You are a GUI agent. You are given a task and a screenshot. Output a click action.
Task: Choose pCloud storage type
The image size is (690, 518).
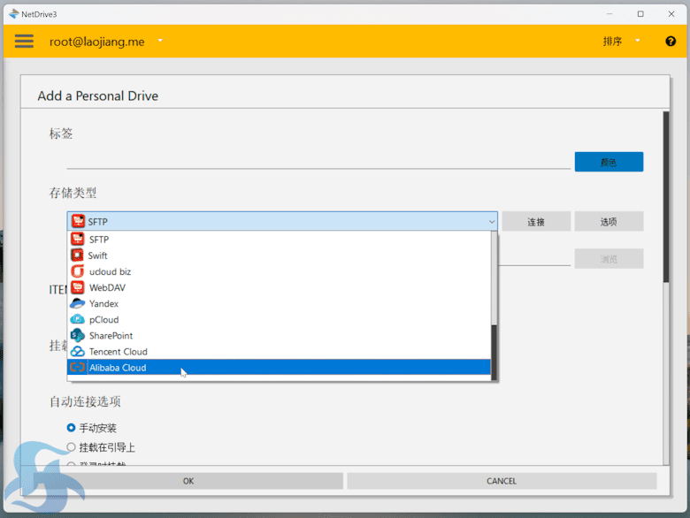pyautogui.click(x=279, y=320)
